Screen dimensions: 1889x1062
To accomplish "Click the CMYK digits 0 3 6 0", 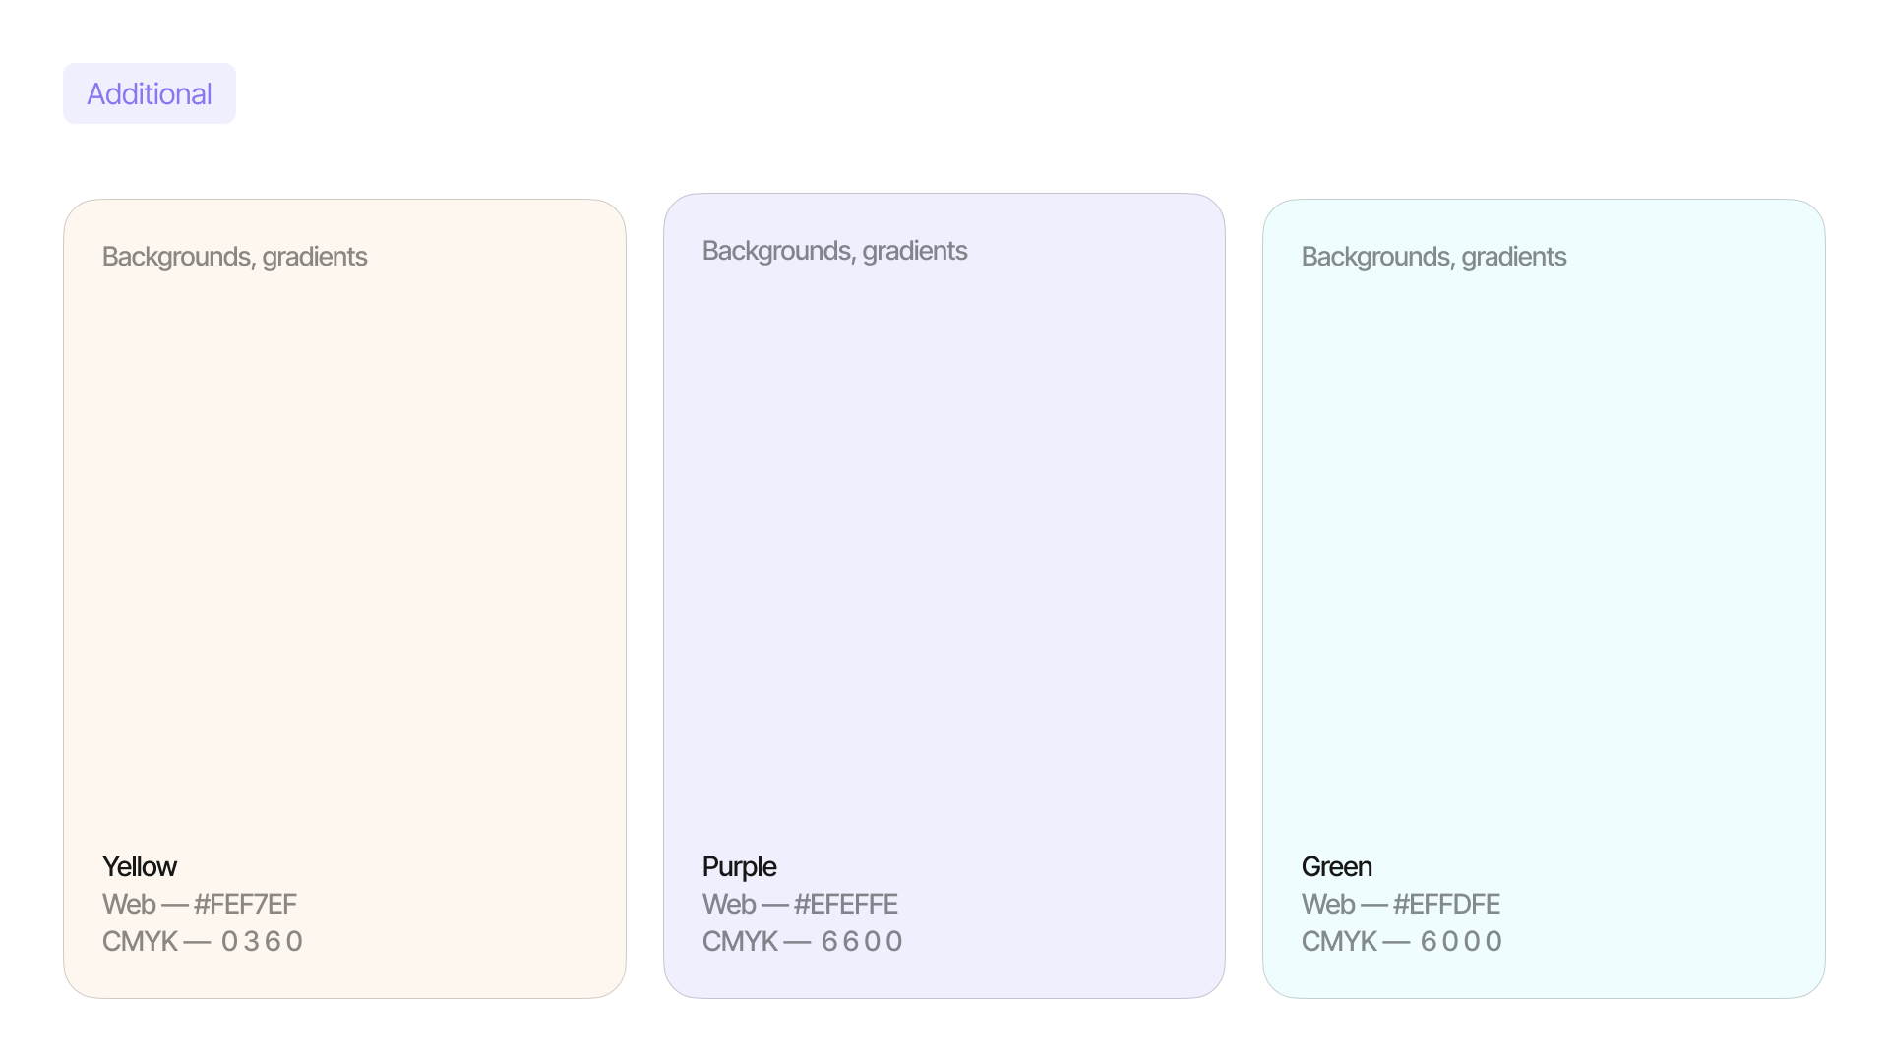I will 262,942.
